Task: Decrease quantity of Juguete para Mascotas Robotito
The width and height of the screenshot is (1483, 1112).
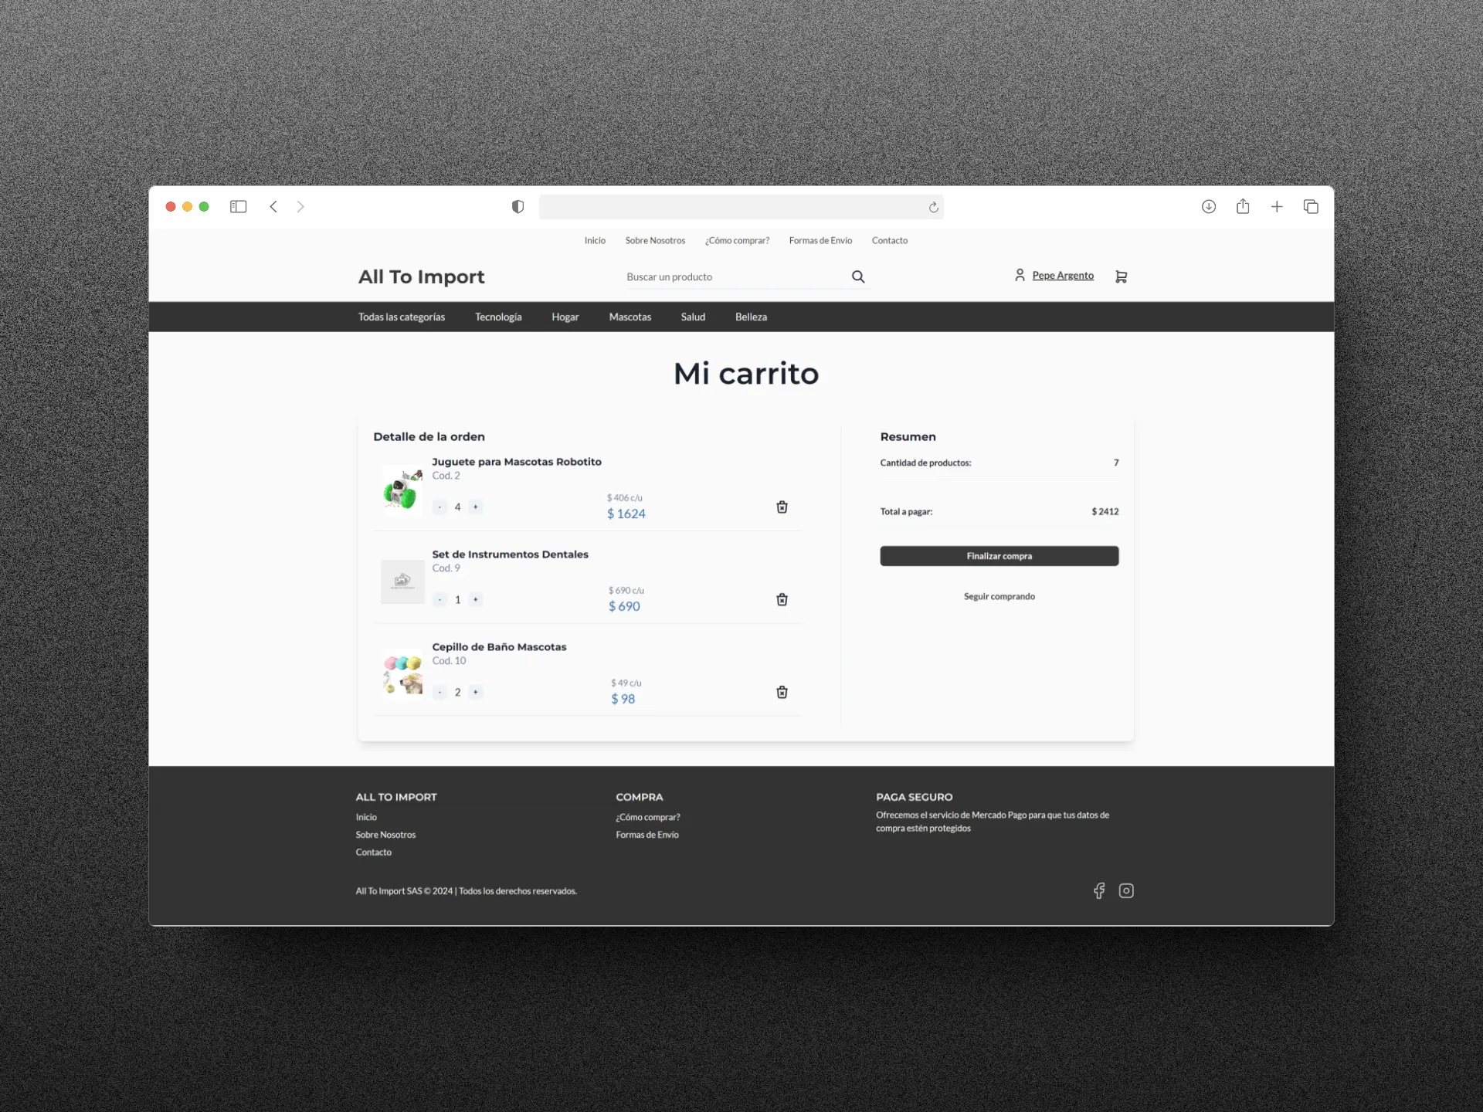Action: pos(439,507)
